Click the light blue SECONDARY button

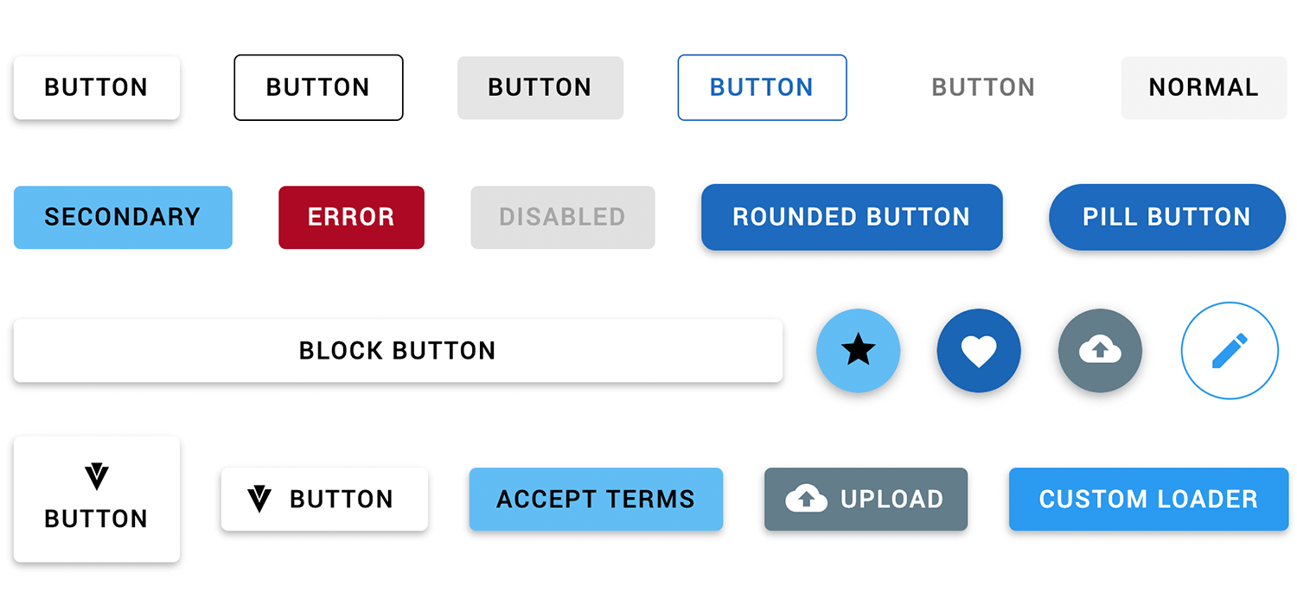pos(123,217)
